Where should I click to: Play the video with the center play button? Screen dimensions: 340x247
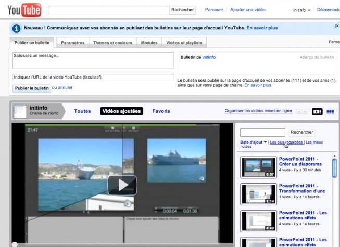click(122, 185)
